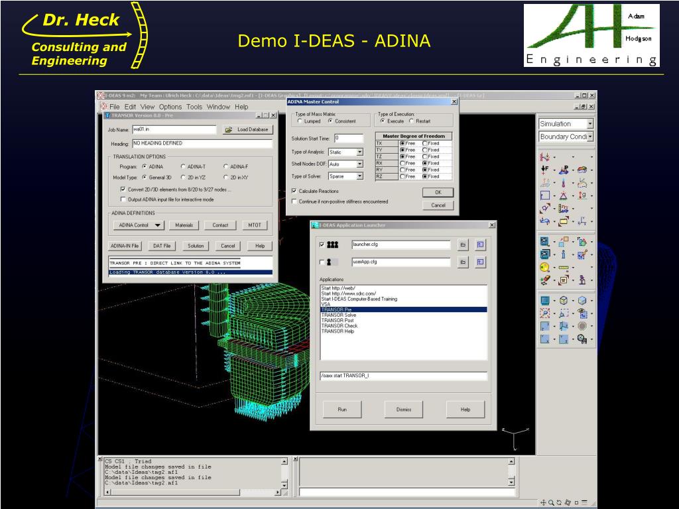679x509 pixels.
Task: Open the Shell Nodes DOF dropdown
Action: [360, 164]
